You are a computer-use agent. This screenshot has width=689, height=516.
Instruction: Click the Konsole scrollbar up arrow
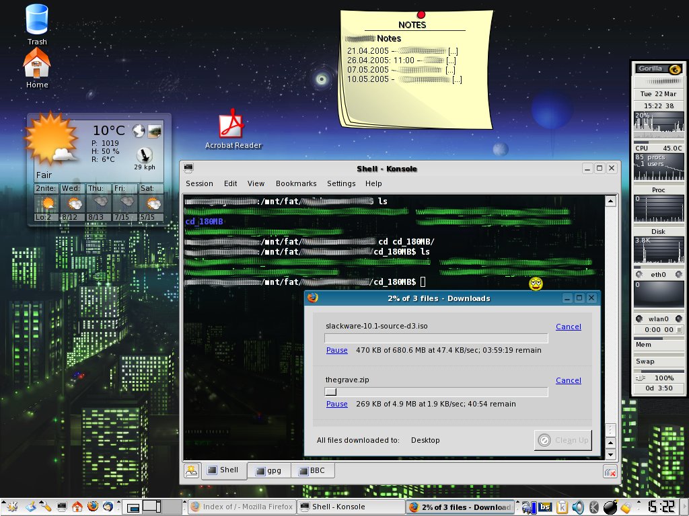(x=610, y=202)
